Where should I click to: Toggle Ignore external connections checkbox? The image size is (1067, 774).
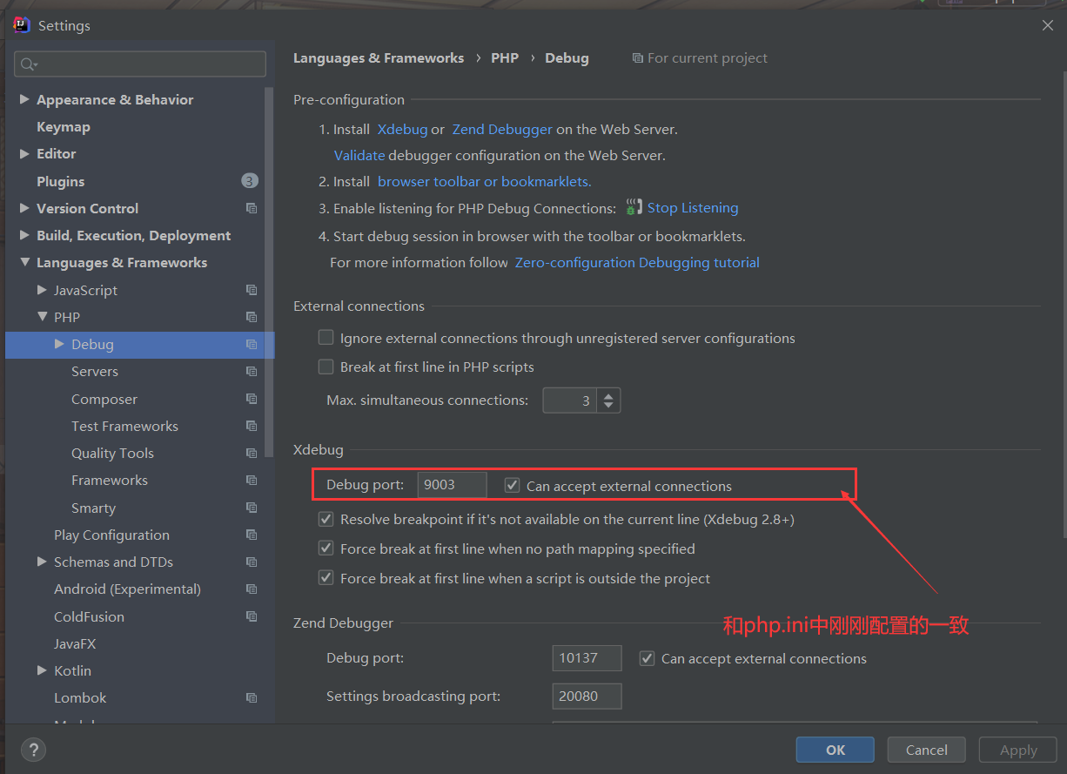(326, 337)
